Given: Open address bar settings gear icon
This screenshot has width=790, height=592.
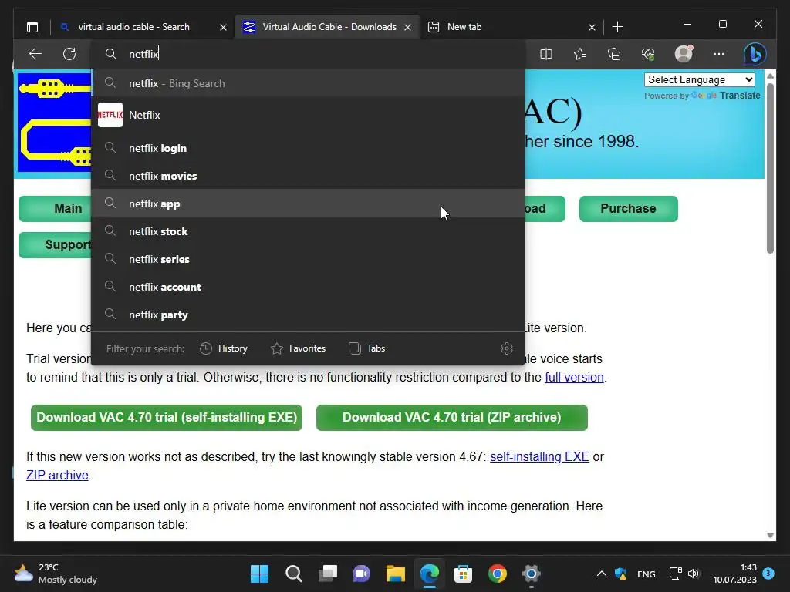Looking at the screenshot, I should (x=507, y=348).
